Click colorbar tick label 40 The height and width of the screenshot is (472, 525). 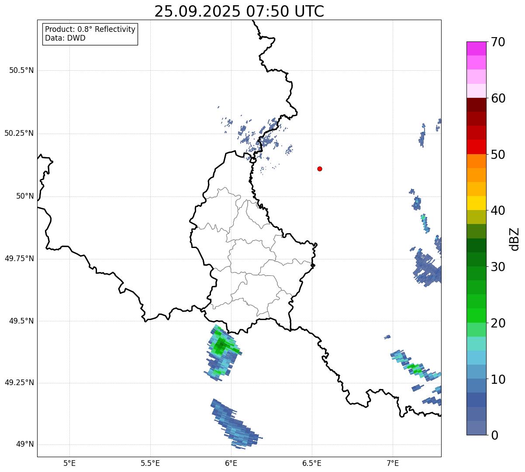498,210
